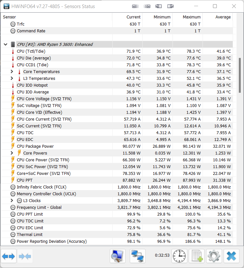Close sensors with the blue X icon
The height and width of the screenshot is (268, 244).
tap(231, 256)
